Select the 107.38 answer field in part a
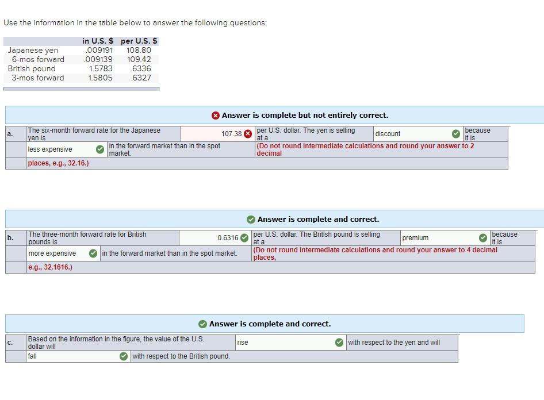This screenshot has height=400, width=544. point(217,134)
